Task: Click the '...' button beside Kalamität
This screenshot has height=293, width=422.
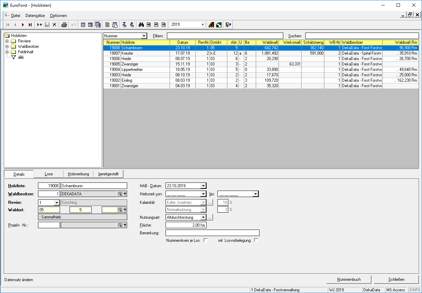Action: click(x=210, y=202)
